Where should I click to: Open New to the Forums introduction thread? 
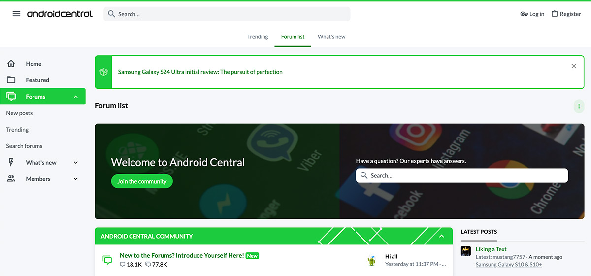click(x=182, y=255)
